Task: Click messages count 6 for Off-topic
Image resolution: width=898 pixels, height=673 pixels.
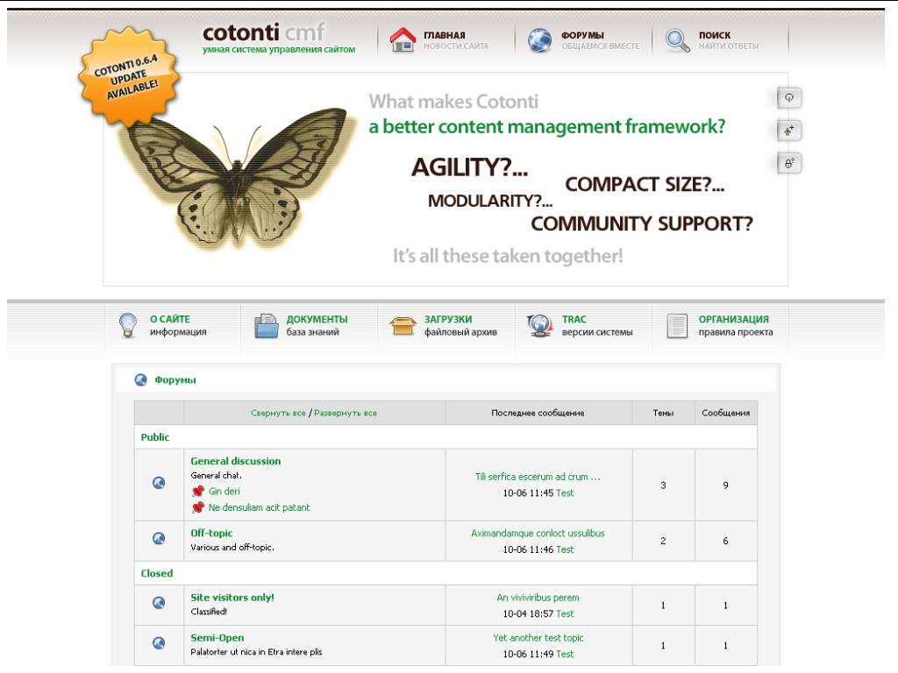Action: click(725, 541)
